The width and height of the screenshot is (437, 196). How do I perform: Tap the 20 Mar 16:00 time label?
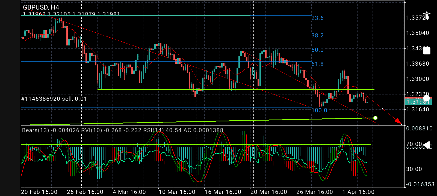269,192
